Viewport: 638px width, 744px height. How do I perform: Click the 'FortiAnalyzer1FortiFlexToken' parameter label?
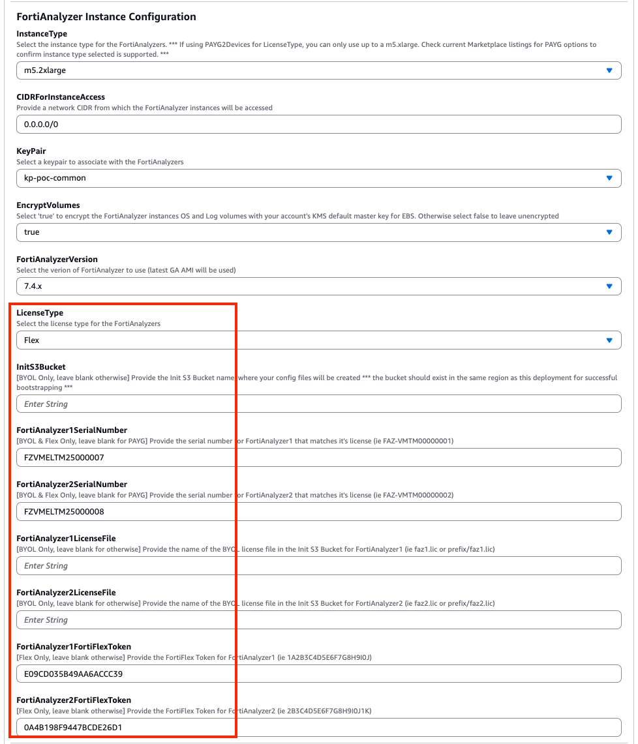74,646
